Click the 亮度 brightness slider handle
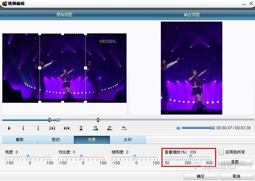The image size is (255, 181). point(28,157)
